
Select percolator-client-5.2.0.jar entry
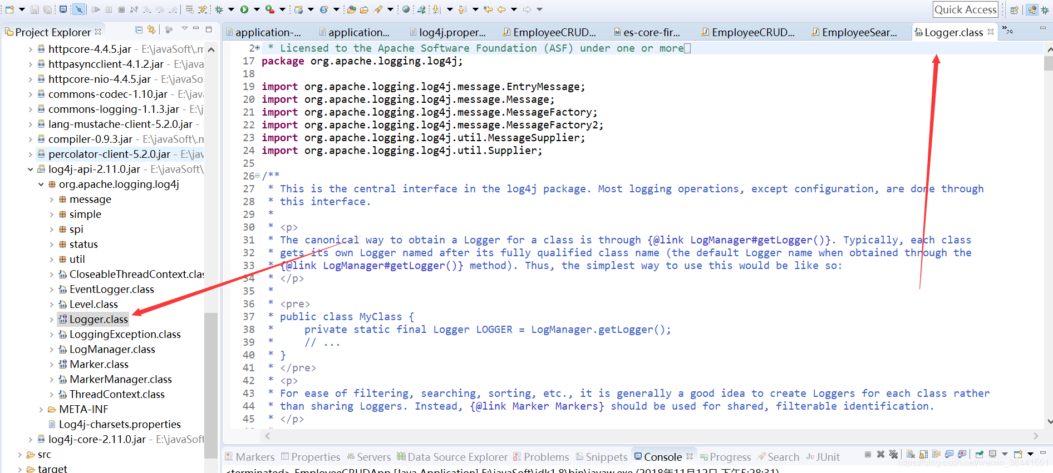point(104,154)
